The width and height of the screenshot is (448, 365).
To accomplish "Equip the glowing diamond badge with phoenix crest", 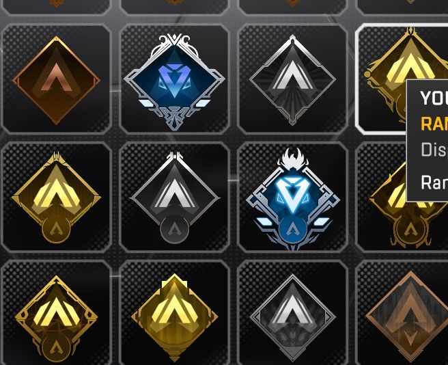I will point(292,198).
